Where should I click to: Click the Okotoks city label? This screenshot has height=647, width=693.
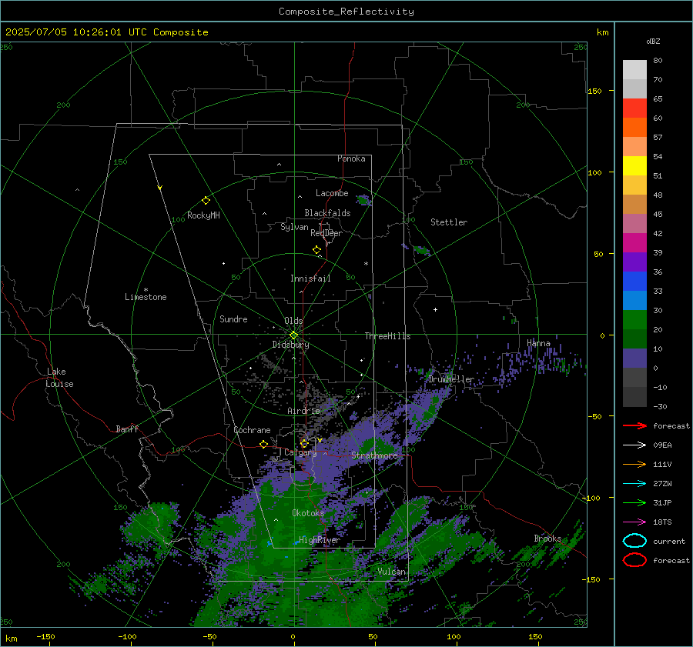(308, 512)
